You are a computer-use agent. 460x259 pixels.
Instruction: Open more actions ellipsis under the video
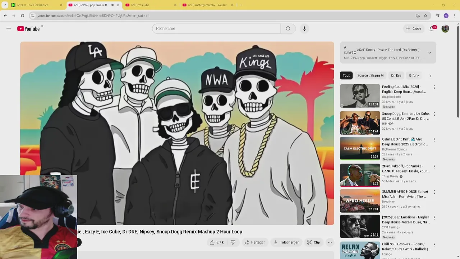(330, 242)
